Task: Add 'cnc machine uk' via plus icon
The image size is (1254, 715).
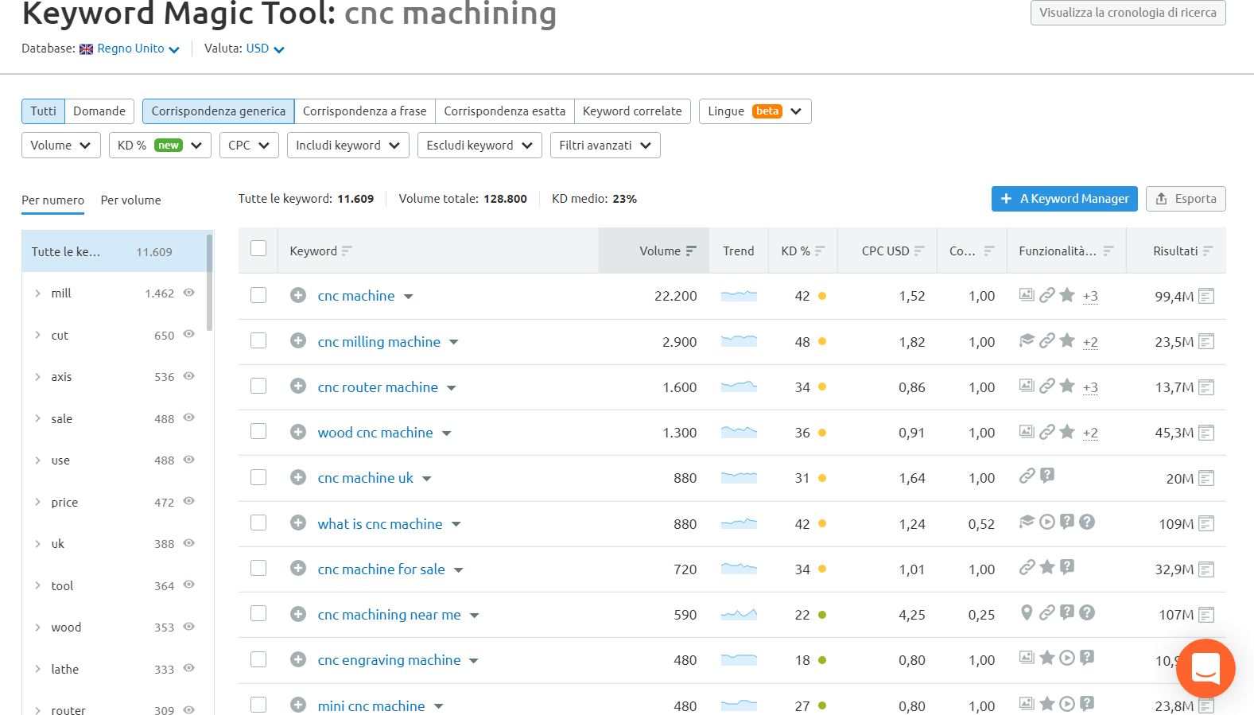Action: click(x=298, y=477)
